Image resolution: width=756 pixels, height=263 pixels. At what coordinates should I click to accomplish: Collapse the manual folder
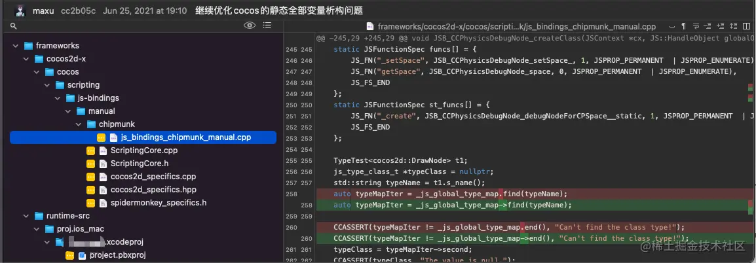point(69,111)
